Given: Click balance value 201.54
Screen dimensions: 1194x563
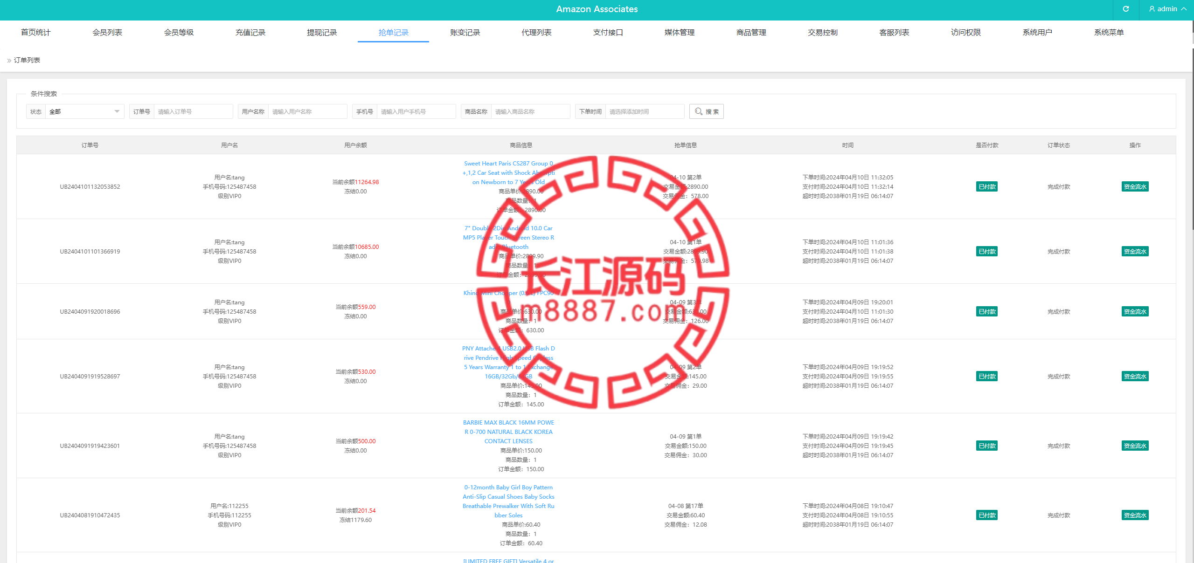Looking at the screenshot, I should pyautogui.click(x=367, y=510).
